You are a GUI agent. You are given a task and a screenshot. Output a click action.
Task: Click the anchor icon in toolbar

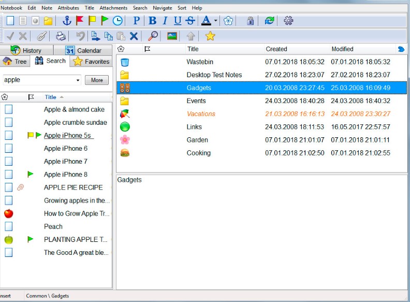[x=66, y=21]
